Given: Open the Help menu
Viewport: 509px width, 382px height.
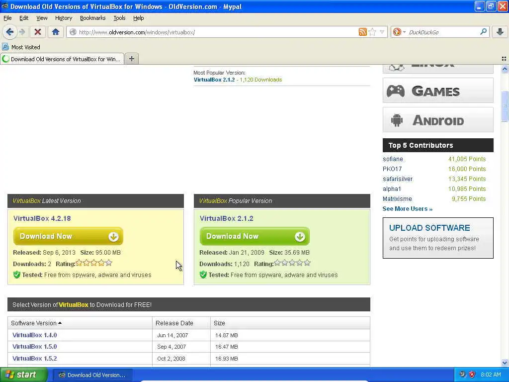Looking at the screenshot, I should click(x=138, y=18).
